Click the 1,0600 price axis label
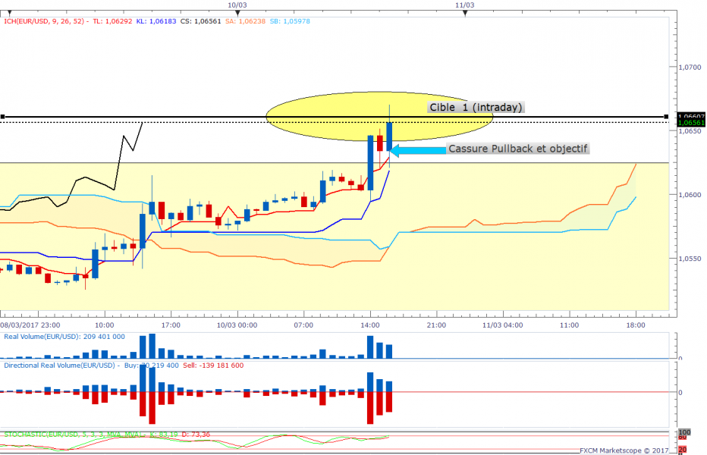 click(x=690, y=195)
